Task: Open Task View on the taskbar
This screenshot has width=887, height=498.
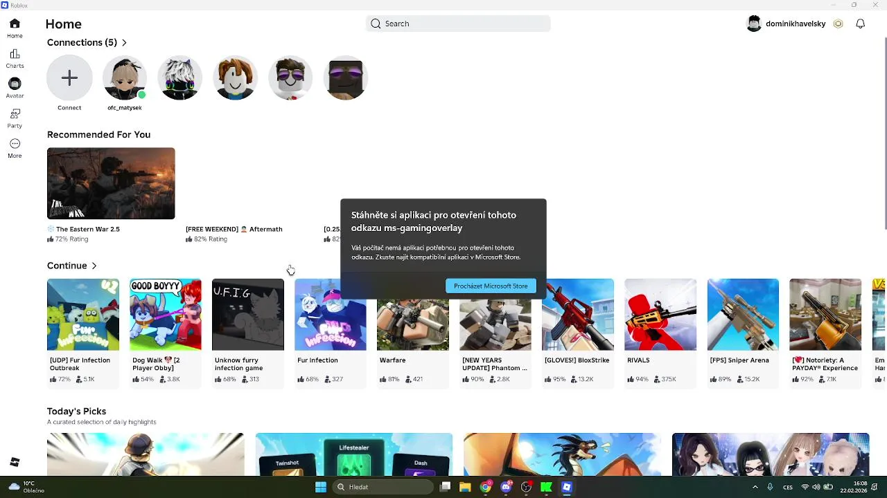Action: coord(446,487)
